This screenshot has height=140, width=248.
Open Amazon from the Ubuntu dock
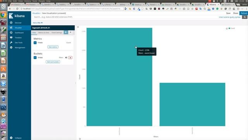(3, 76)
